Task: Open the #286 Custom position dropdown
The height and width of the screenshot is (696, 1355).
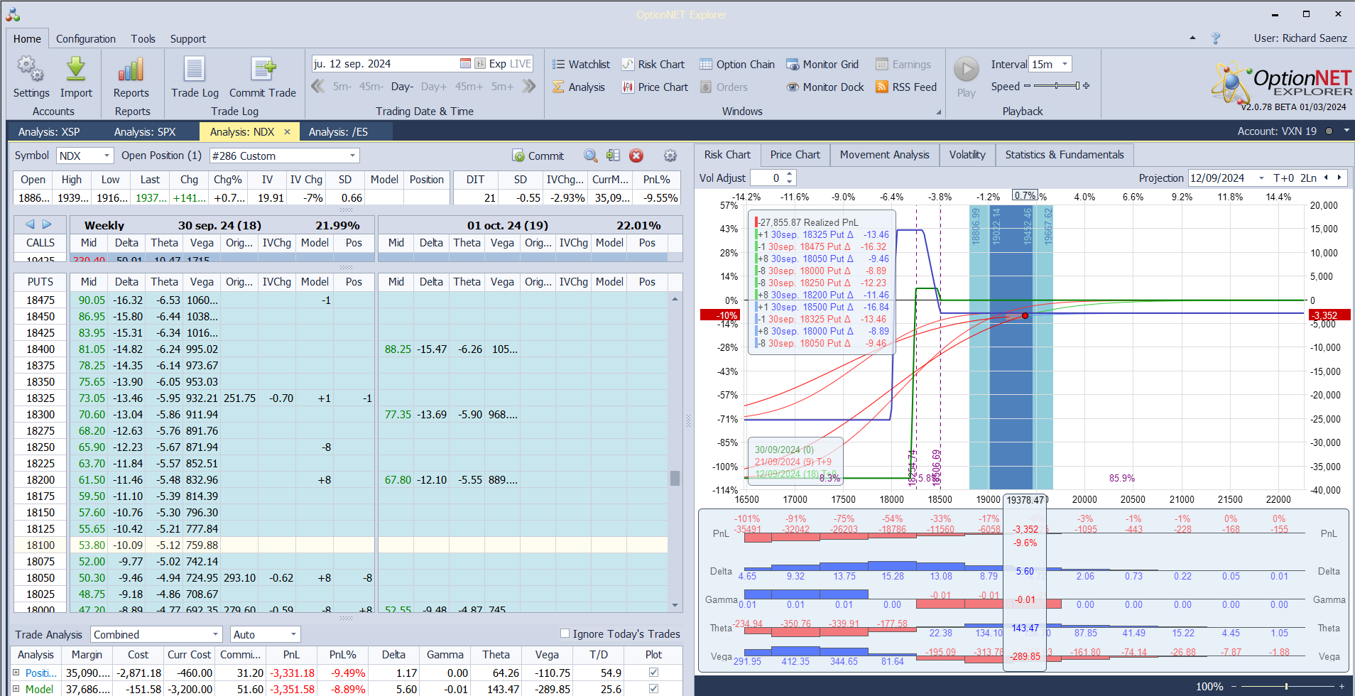Action: 352,156
